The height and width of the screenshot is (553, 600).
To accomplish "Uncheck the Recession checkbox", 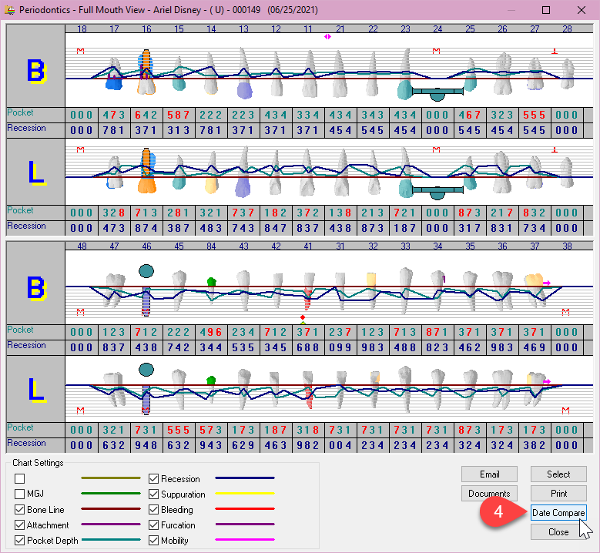I will [x=153, y=479].
